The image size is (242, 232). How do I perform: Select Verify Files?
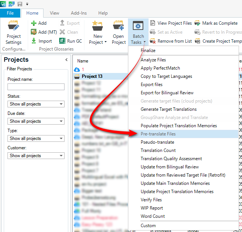click(183, 200)
